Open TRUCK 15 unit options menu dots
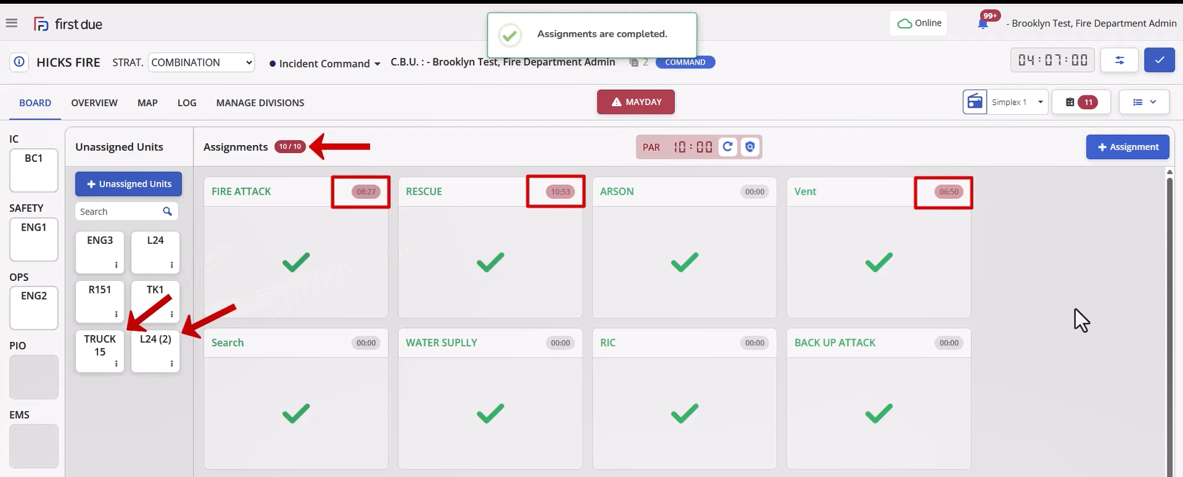The width and height of the screenshot is (1183, 477). [116, 363]
